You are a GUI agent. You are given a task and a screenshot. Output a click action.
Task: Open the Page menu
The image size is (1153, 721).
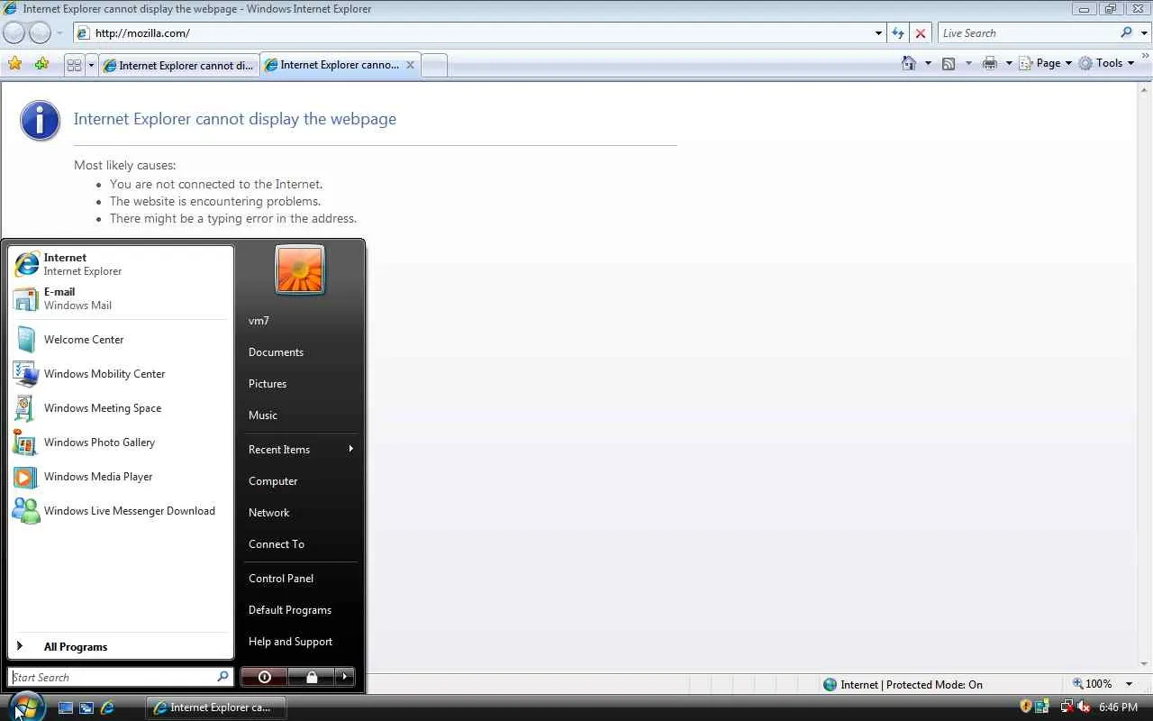1046,63
